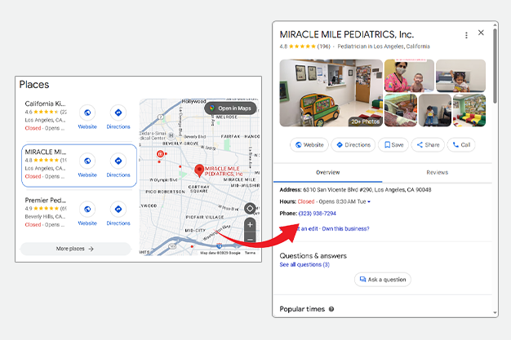Close the Miracle Mile Pediatrics panel
The height and width of the screenshot is (340, 511).
[481, 33]
